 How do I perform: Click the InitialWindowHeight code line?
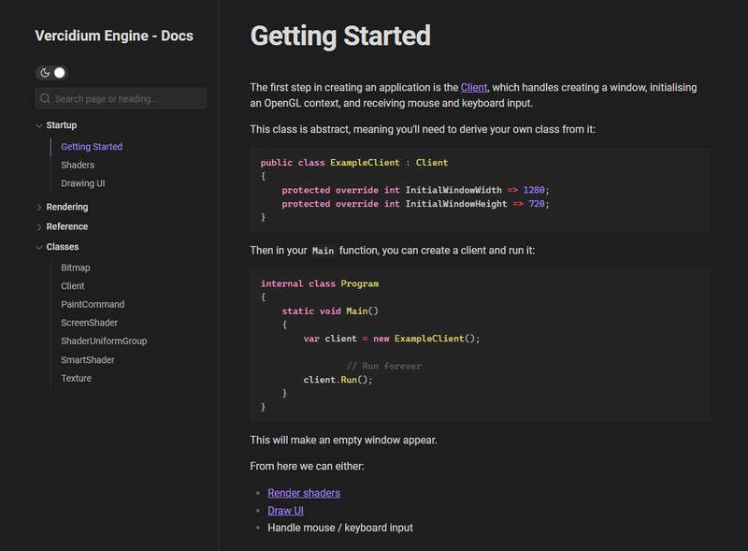(x=415, y=204)
